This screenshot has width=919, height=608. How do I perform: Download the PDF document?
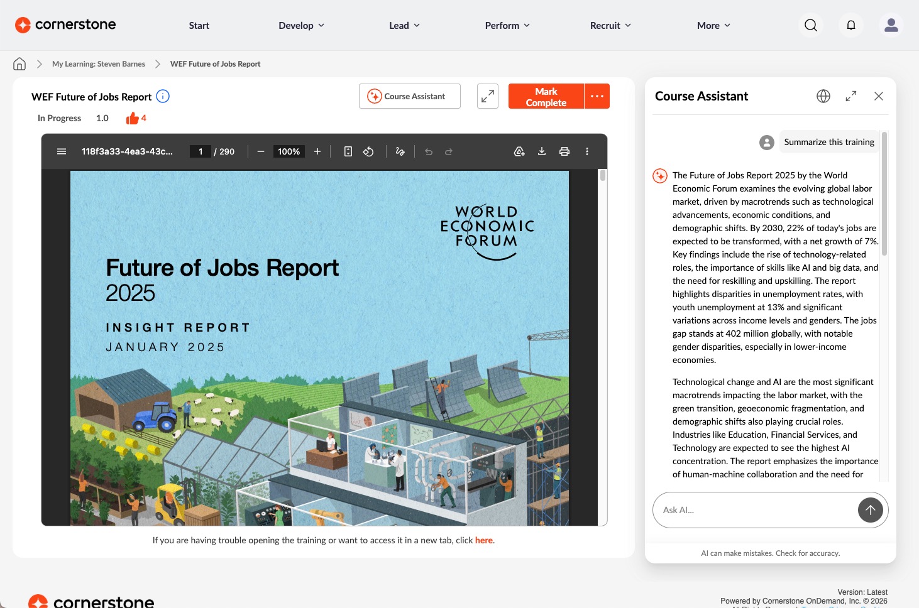click(542, 151)
